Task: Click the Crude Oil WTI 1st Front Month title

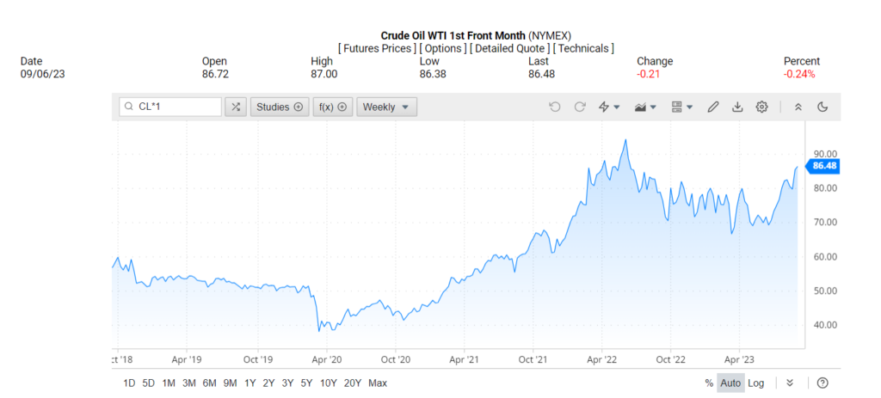Action: 453,36
